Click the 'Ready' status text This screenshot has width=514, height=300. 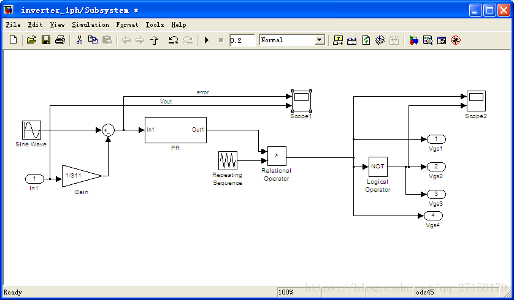coord(13,292)
